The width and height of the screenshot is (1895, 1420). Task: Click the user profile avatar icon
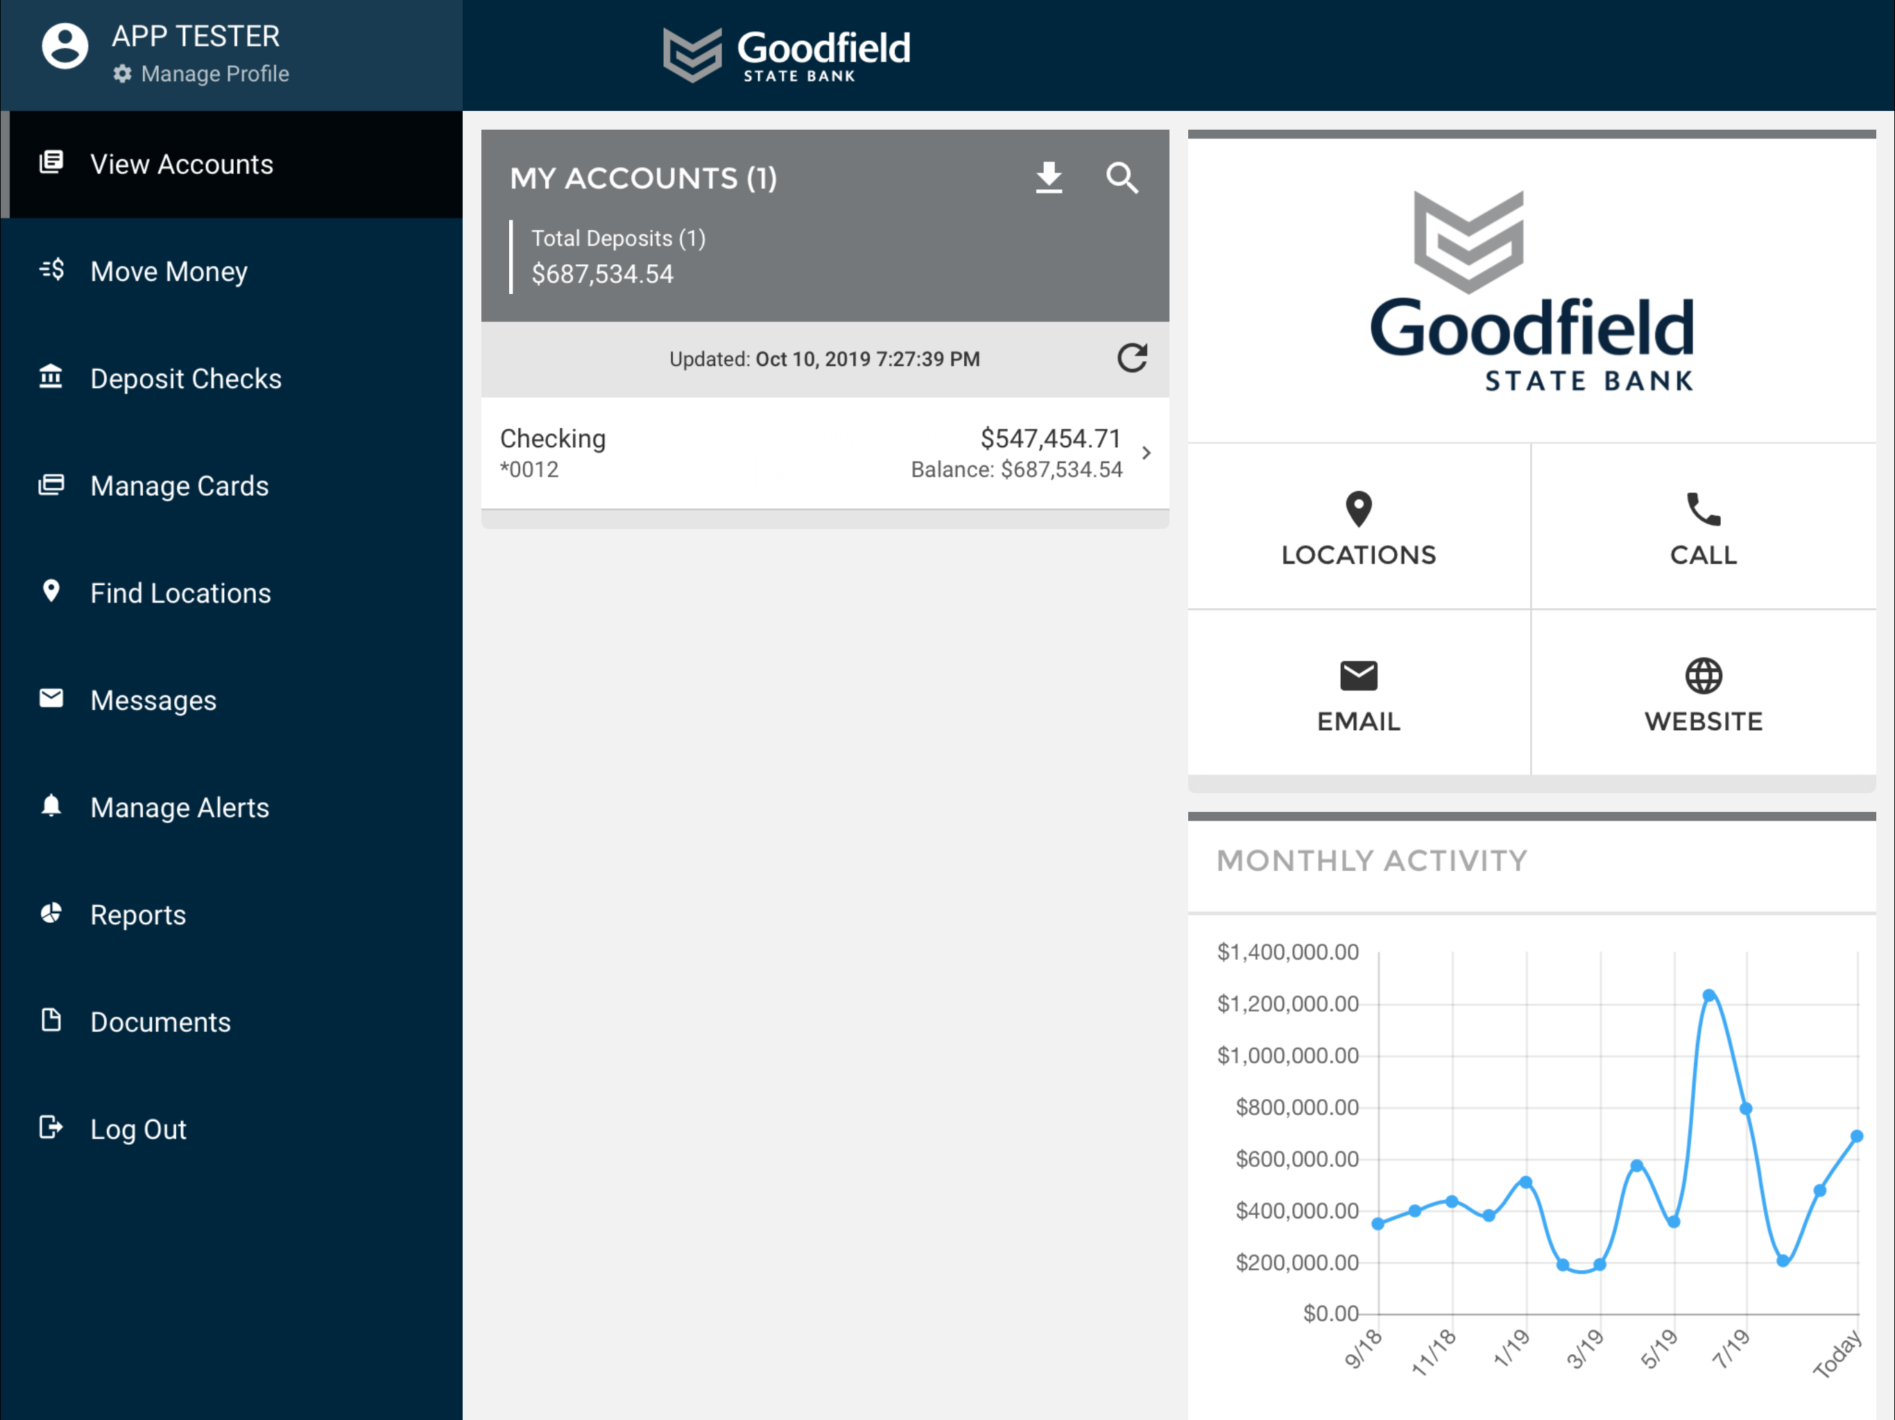pos(65,46)
